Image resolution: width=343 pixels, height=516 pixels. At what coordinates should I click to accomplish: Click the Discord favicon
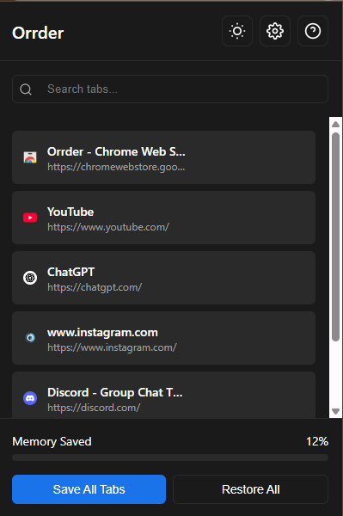(30, 398)
